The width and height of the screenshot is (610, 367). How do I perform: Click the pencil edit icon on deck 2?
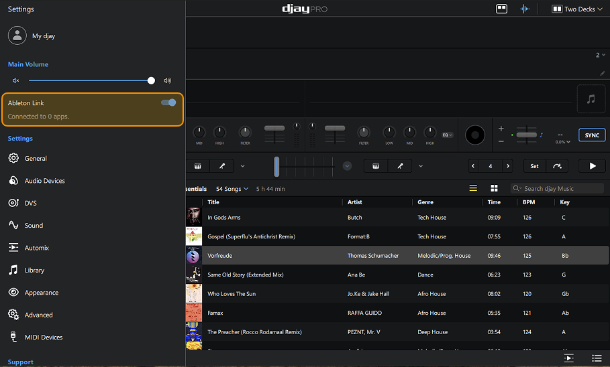coord(602,73)
